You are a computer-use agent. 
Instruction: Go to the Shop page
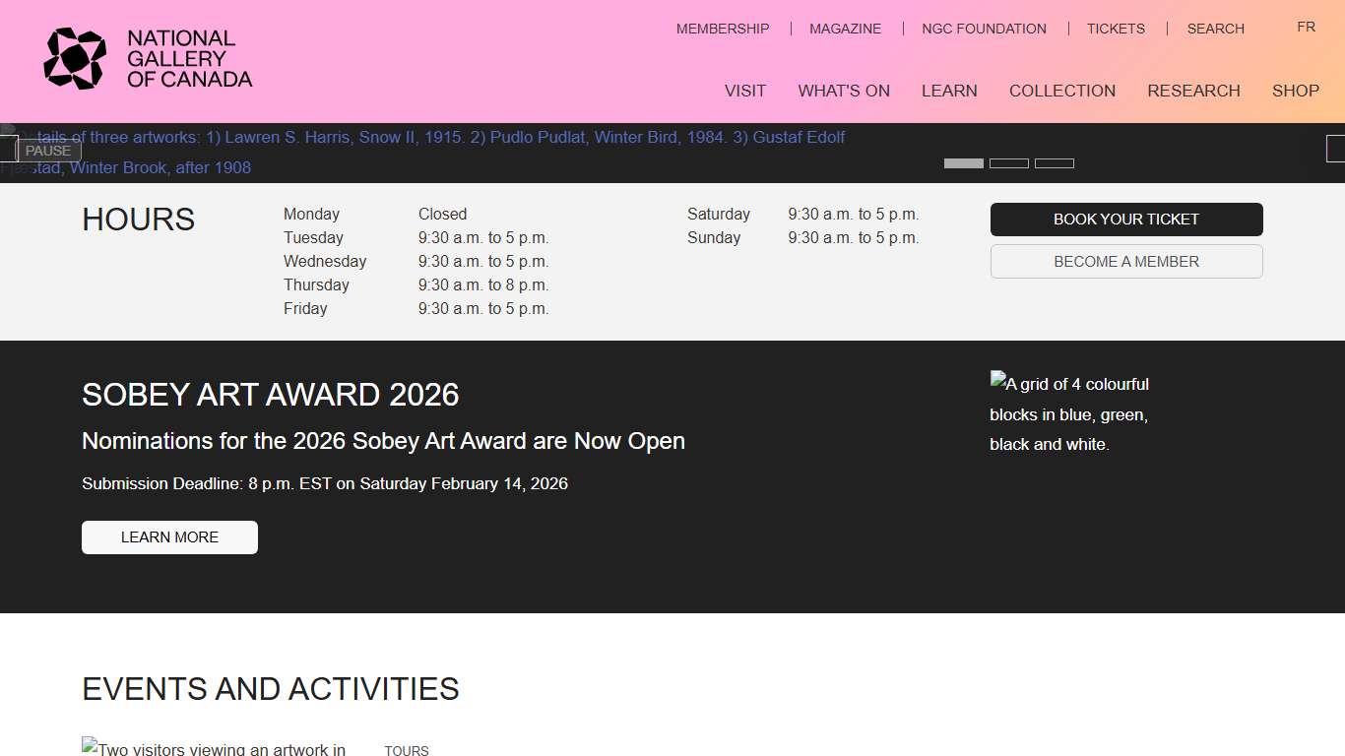(x=1295, y=91)
